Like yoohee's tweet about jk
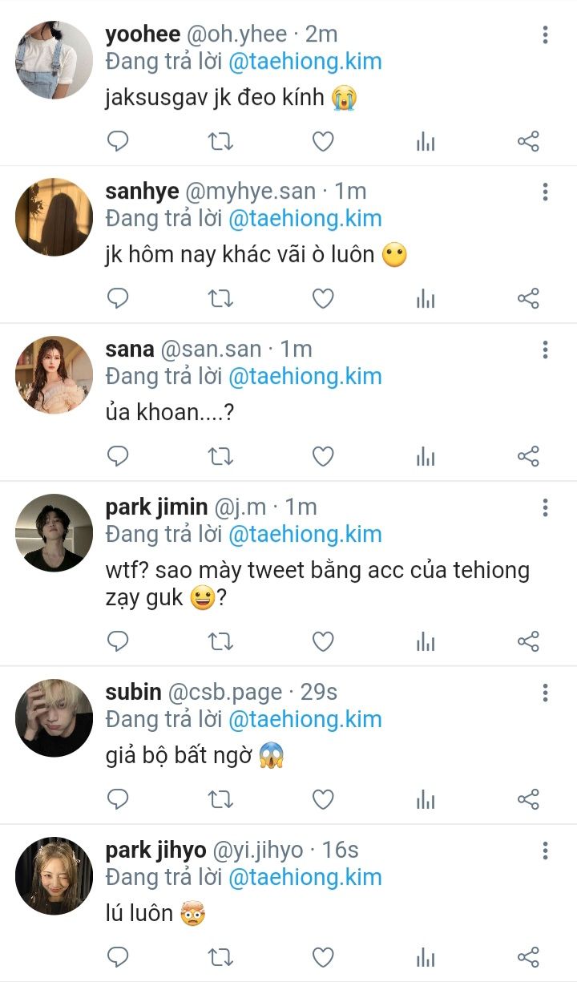577x982 pixels. click(322, 142)
